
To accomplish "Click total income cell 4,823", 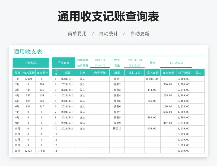I will [28, 151].
